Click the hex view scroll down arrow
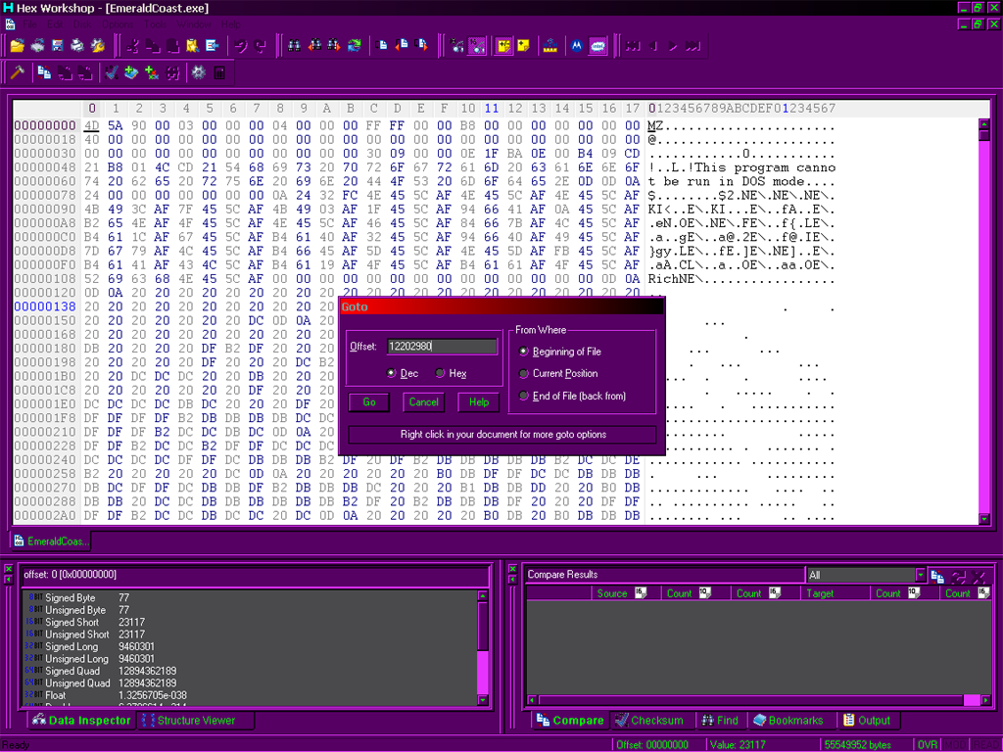The height and width of the screenshot is (752, 1003). (x=984, y=519)
